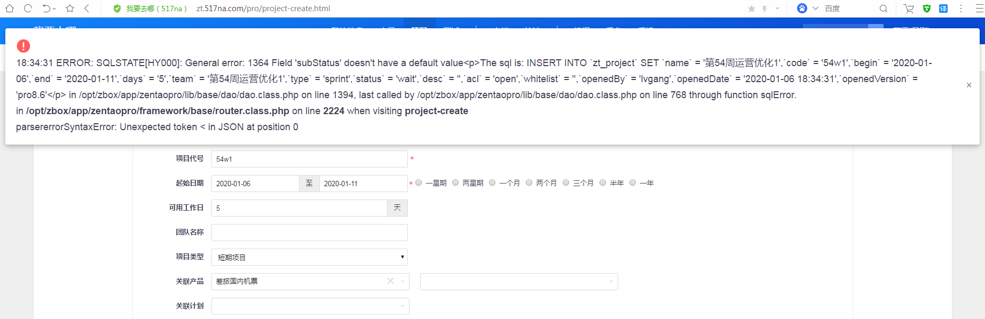Image resolution: width=985 pixels, height=319 pixels.
Task: Click the favorites star outline icon
Action: [70, 9]
